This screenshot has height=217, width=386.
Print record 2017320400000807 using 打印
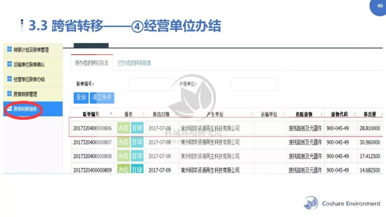click(137, 142)
